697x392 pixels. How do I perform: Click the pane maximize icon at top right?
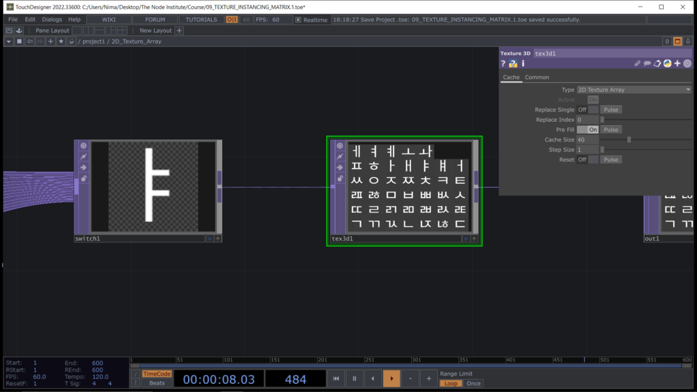[677, 42]
